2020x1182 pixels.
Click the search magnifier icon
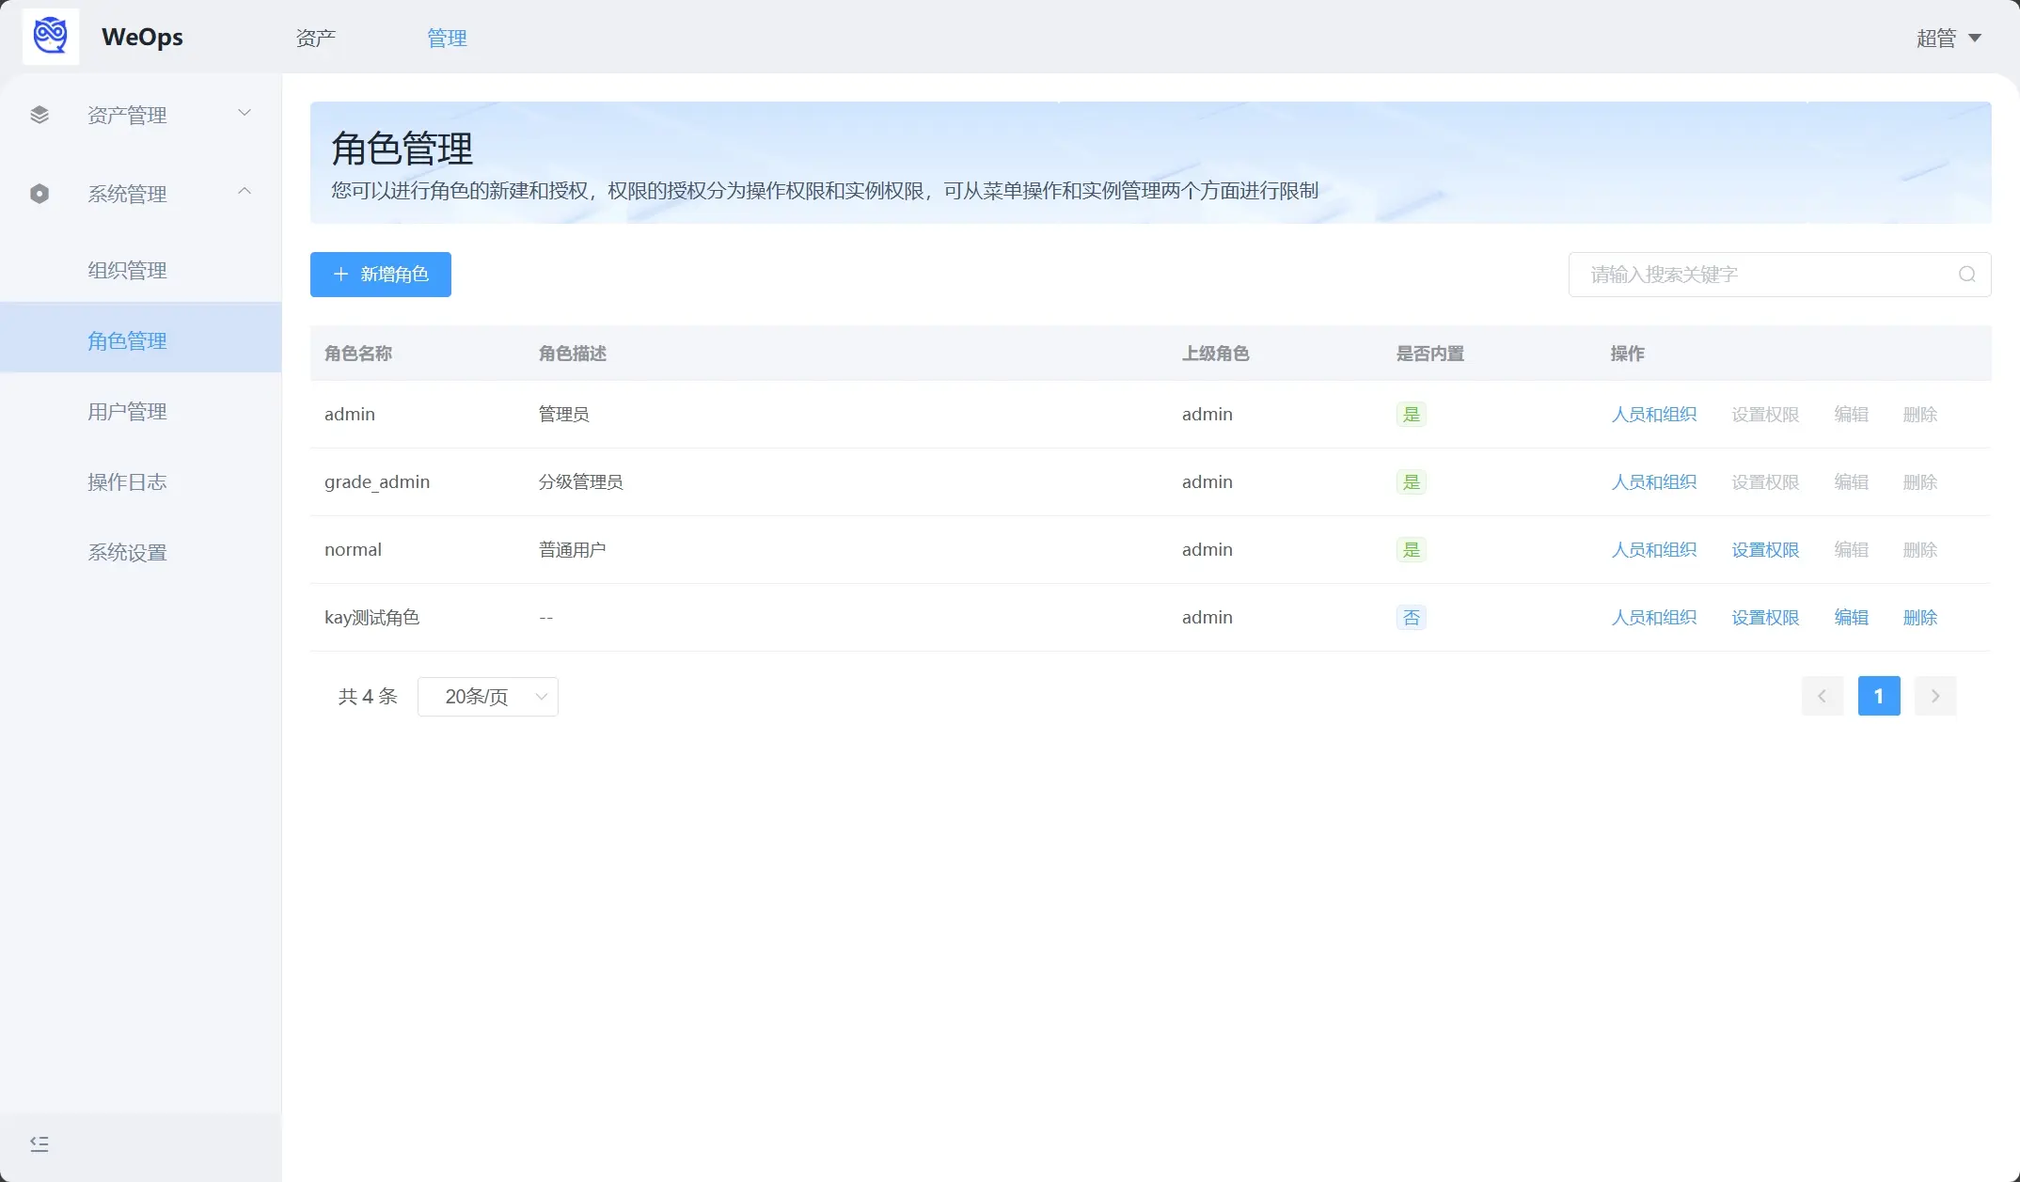1967,275
